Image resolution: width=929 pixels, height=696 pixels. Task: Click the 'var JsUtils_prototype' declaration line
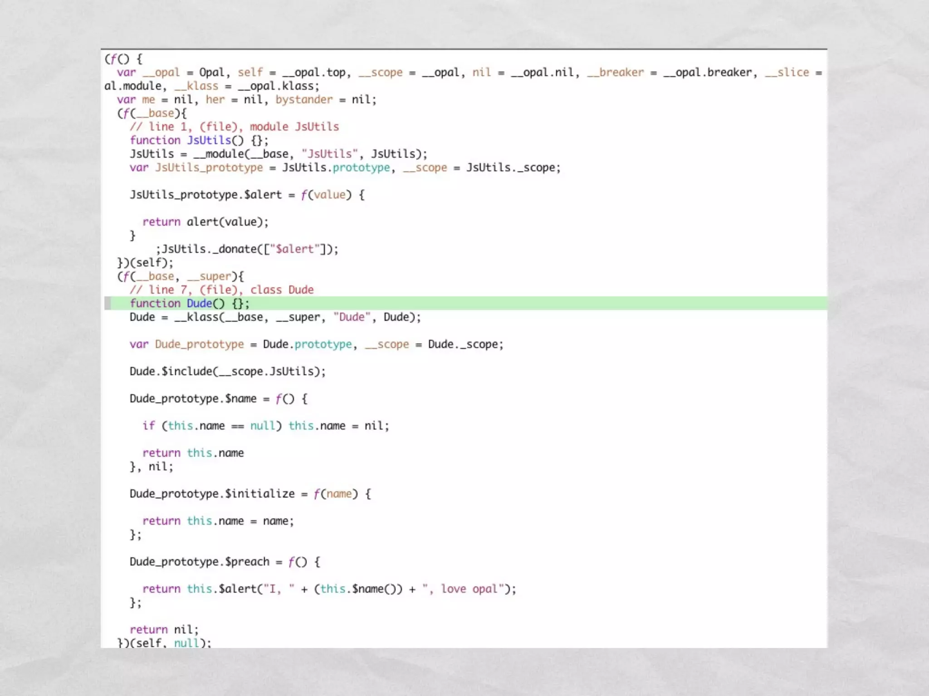(x=345, y=168)
